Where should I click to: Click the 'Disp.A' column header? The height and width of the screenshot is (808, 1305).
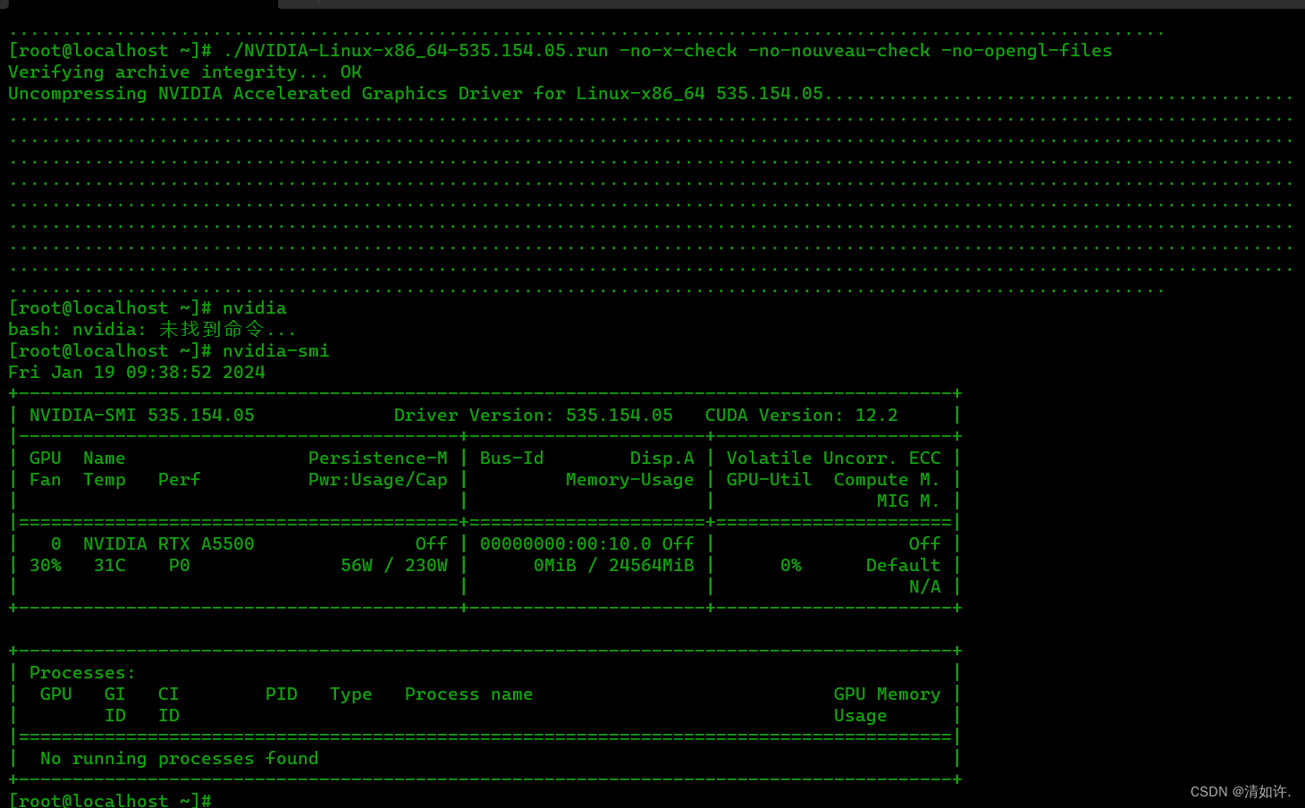tap(662, 459)
